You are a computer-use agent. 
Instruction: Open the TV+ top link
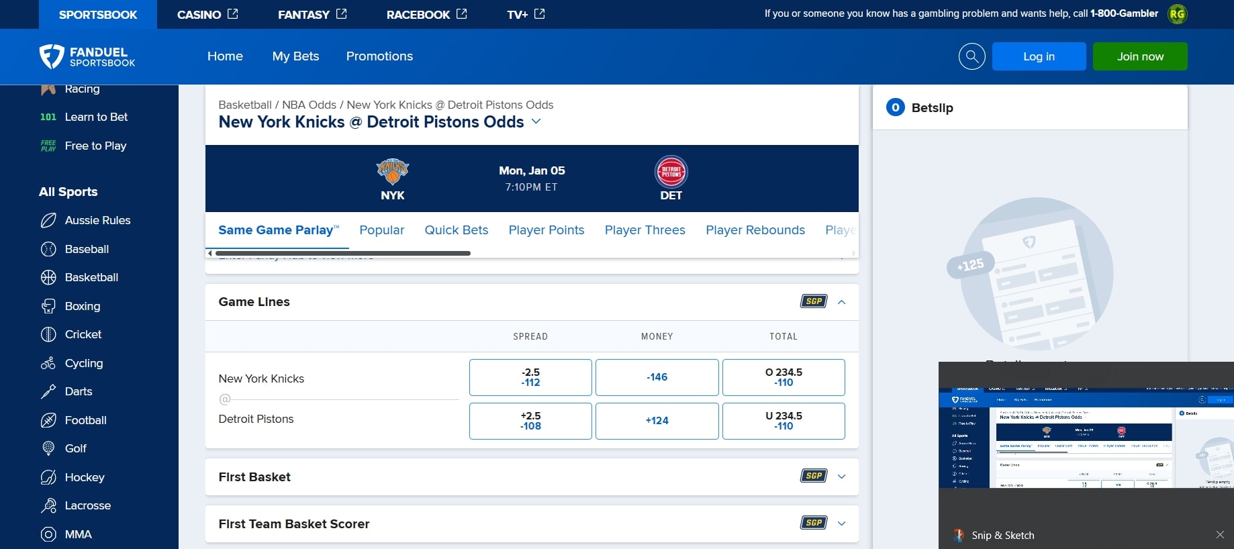(526, 14)
